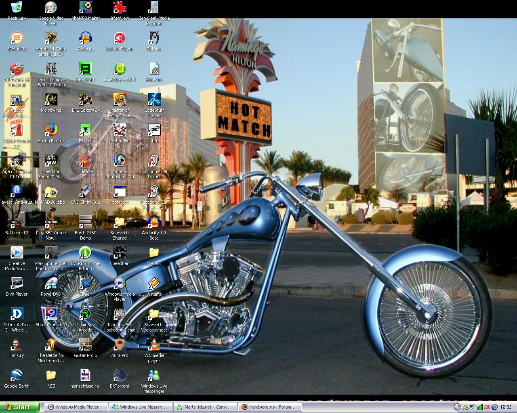Launch Heroes of Might and Magic IV
Viewport: 517px width, 413px height.
51,44
